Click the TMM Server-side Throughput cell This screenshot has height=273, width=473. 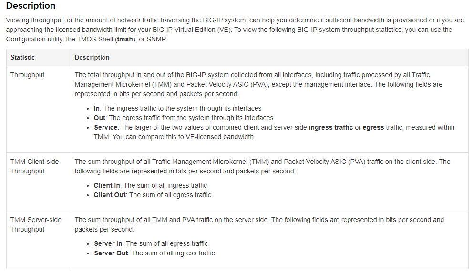(36, 224)
